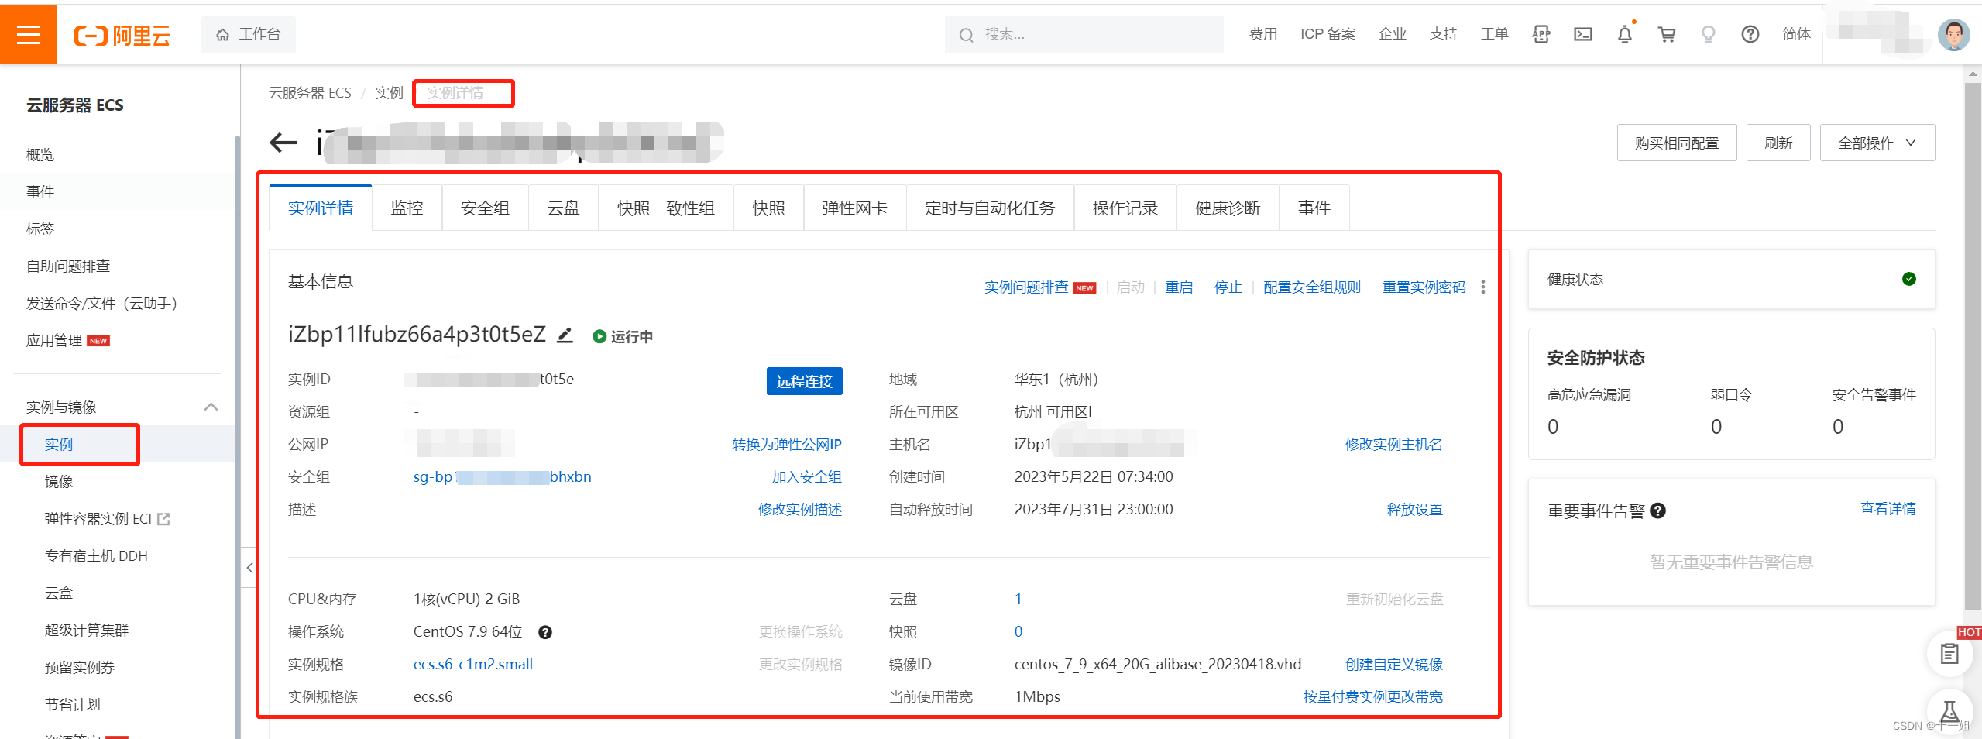Open the hamburger main menu
Viewport: 1982px width, 739px height.
[x=29, y=35]
